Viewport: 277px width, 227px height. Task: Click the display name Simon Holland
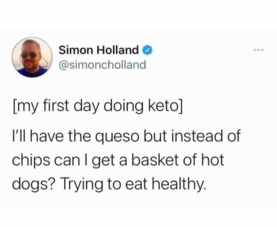(99, 50)
